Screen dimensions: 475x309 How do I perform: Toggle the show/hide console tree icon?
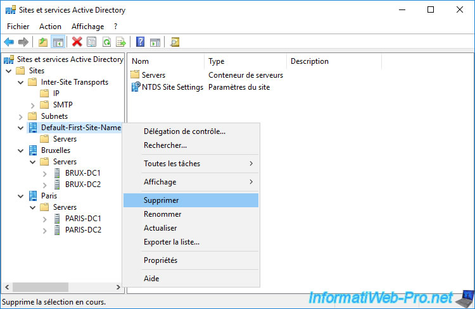coord(58,42)
